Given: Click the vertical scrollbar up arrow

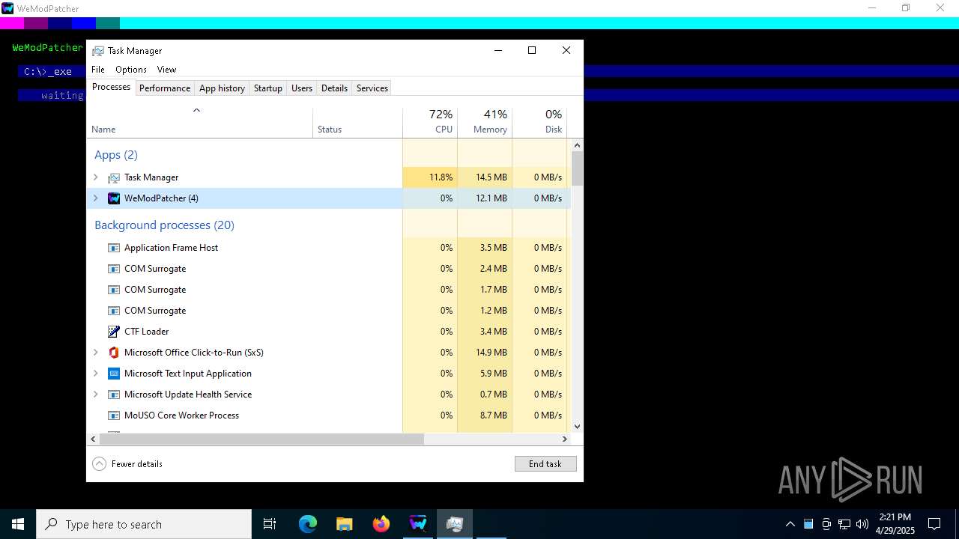Looking at the screenshot, I should [x=577, y=145].
